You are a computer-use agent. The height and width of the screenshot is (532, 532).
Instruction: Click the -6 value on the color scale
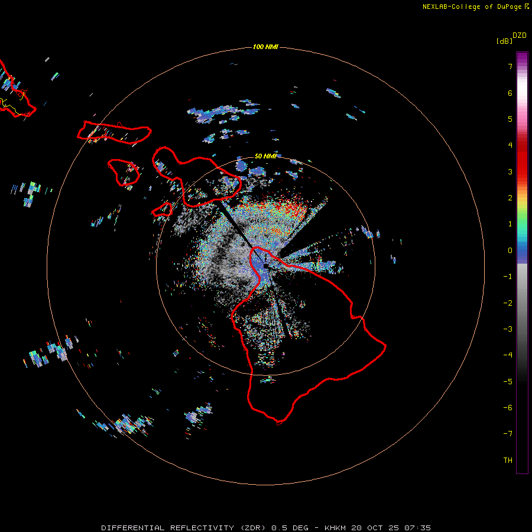[x=508, y=408]
